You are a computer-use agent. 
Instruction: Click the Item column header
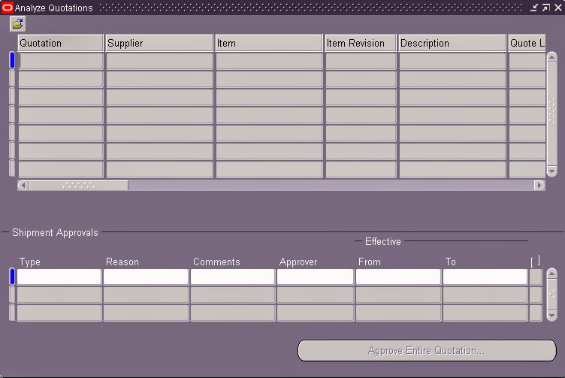click(268, 44)
